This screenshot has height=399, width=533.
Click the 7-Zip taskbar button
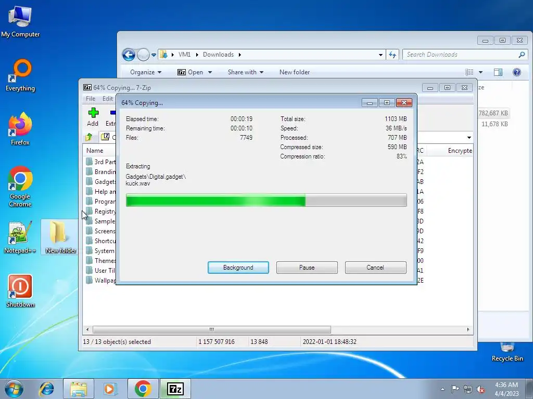pyautogui.click(x=175, y=389)
